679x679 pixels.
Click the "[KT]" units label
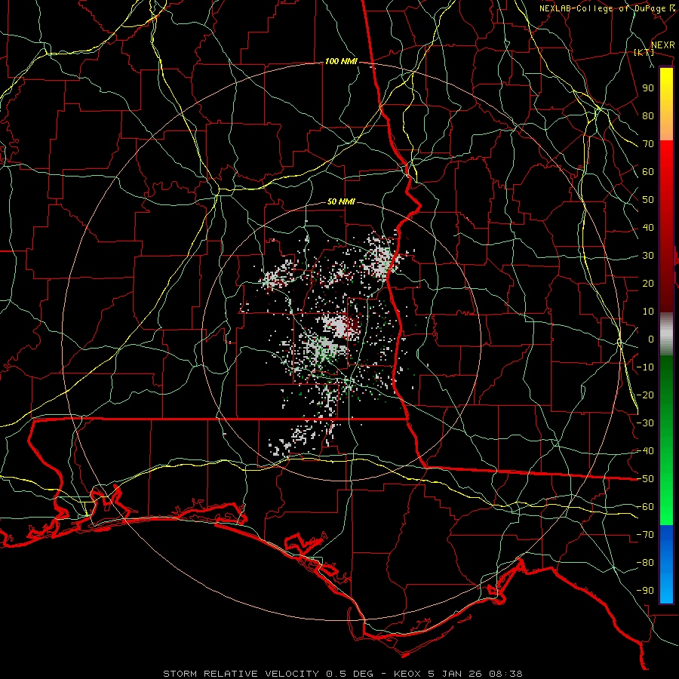(644, 52)
